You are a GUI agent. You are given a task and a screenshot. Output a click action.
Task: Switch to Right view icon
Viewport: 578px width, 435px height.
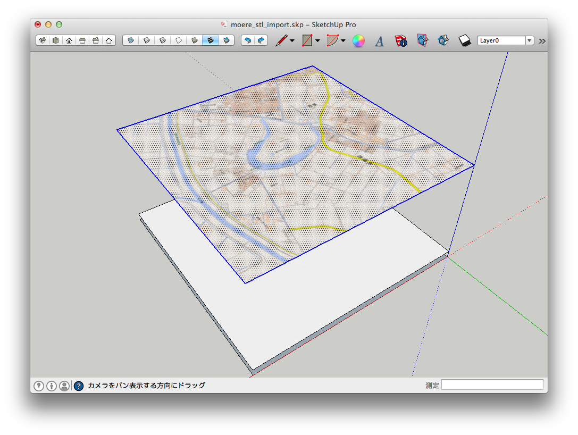(82, 40)
